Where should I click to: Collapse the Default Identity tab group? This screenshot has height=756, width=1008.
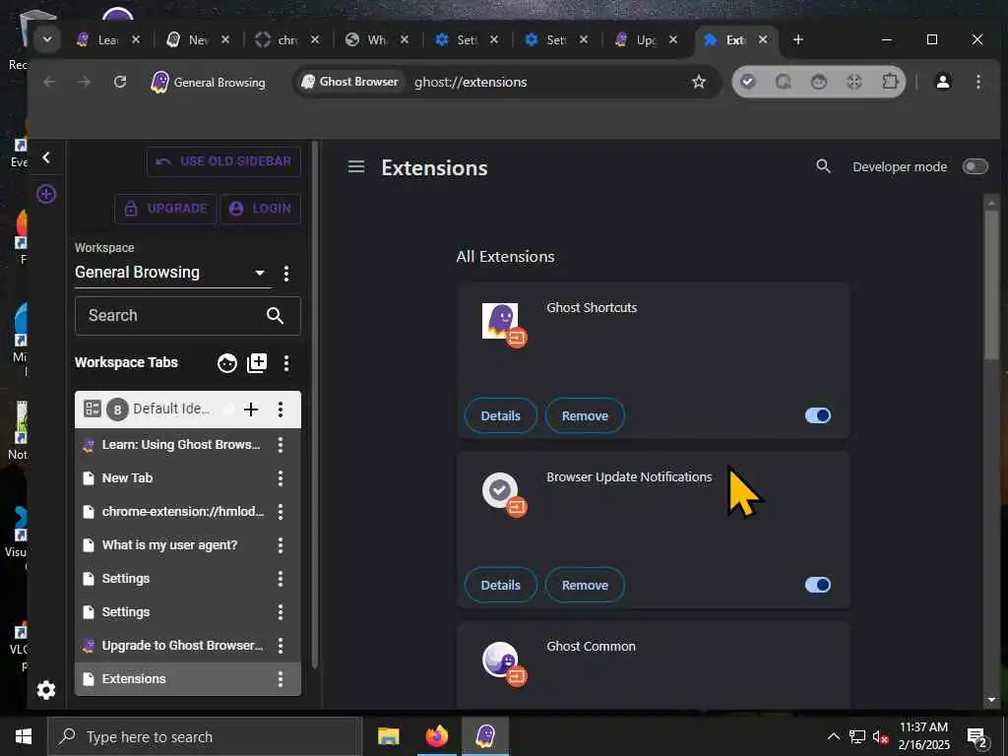pyautogui.click(x=93, y=409)
